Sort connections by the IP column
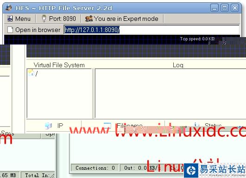The height and width of the screenshot is (178, 246). 54,126
